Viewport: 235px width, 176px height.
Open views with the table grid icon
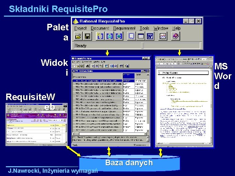pyautogui.click(x=141, y=36)
